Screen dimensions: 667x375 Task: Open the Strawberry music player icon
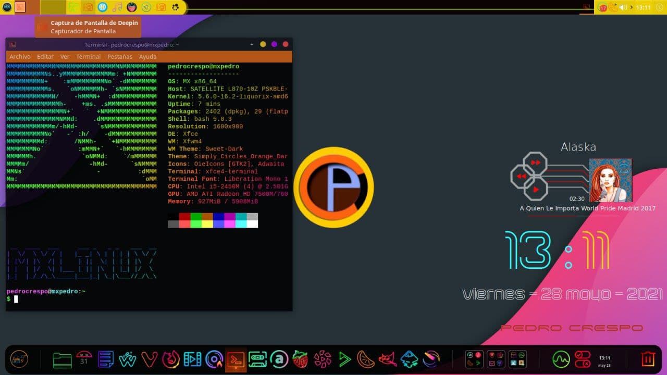(301, 359)
